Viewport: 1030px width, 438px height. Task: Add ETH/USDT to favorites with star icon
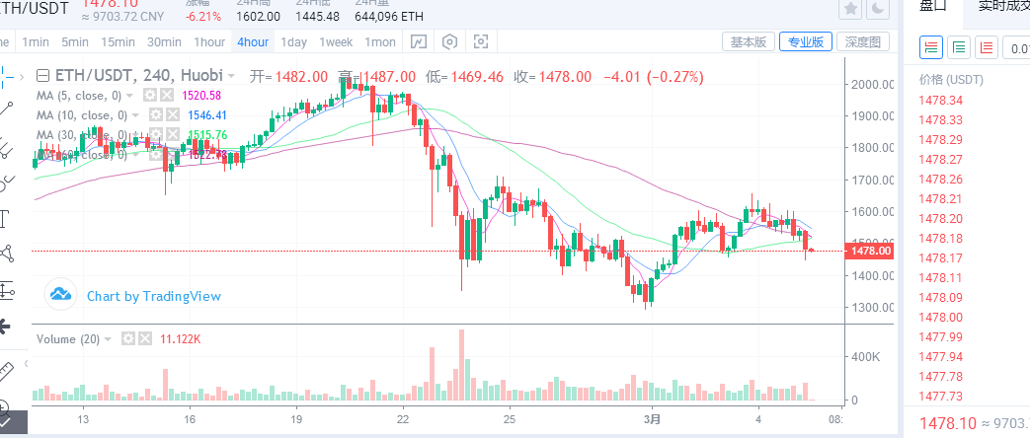(x=850, y=9)
